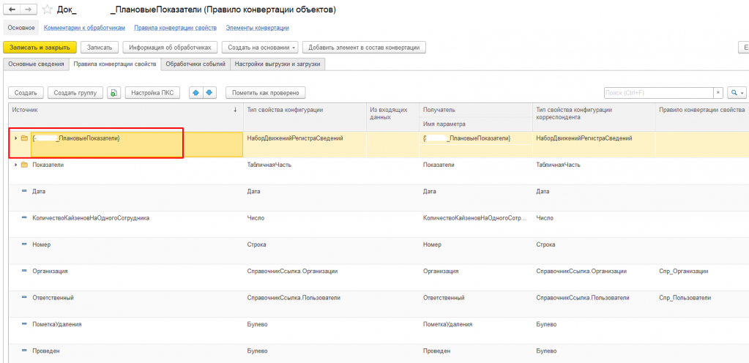Open the Настройки выгрузки и загрузки tab
749x363 pixels.
278,64
